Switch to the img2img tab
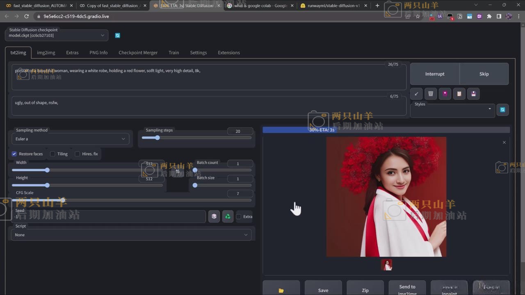This screenshot has height=295, width=525. pyautogui.click(x=46, y=53)
